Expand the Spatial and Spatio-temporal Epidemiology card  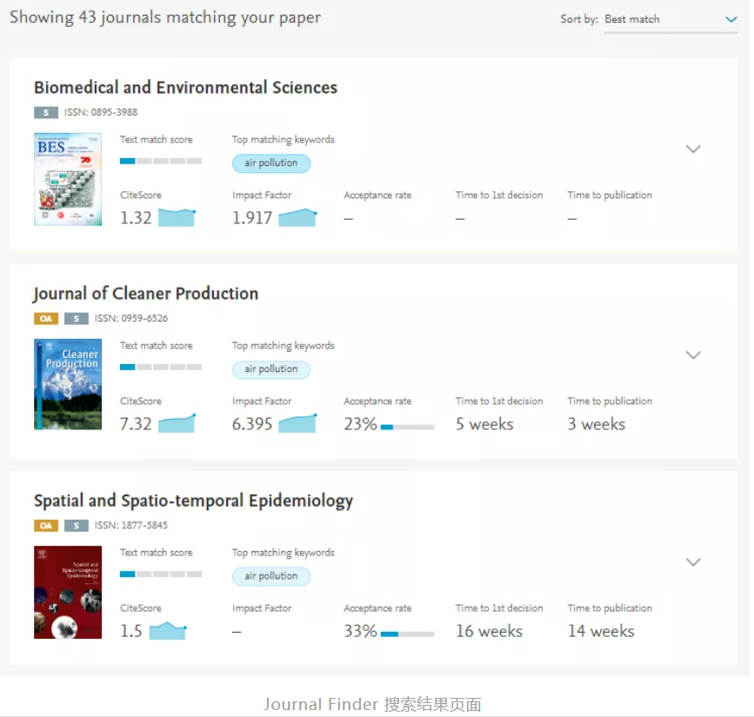click(693, 562)
